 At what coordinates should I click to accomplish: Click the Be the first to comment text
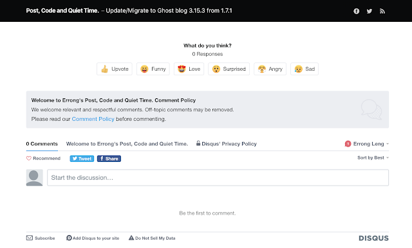[x=207, y=213]
